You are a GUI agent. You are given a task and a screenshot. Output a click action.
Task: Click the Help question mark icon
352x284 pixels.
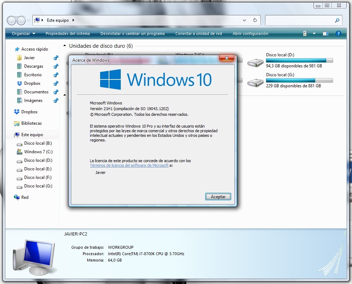click(338, 33)
